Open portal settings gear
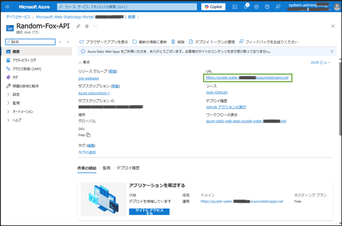 coord(256,7)
